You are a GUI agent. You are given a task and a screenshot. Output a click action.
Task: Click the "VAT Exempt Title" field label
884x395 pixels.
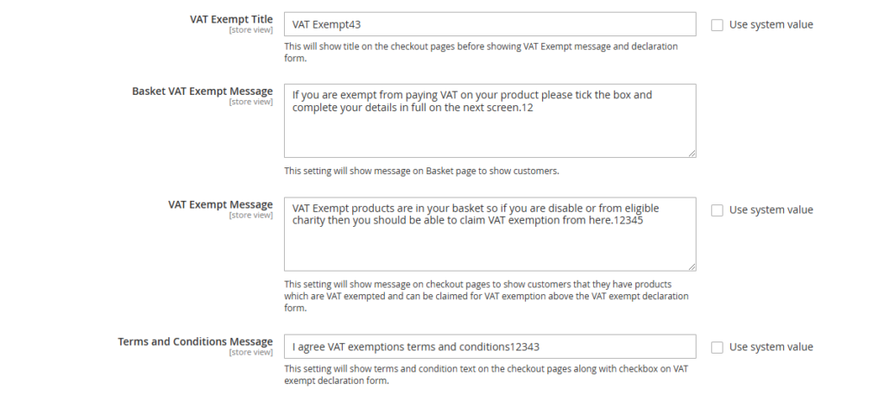[230, 19]
